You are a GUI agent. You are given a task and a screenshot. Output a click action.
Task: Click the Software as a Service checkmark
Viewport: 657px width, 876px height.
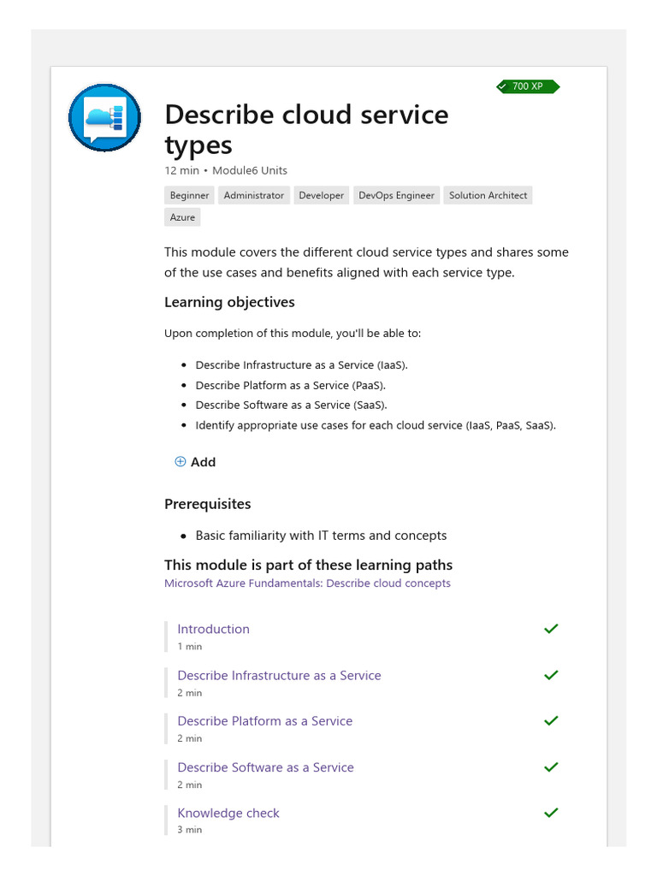pyautogui.click(x=551, y=767)
